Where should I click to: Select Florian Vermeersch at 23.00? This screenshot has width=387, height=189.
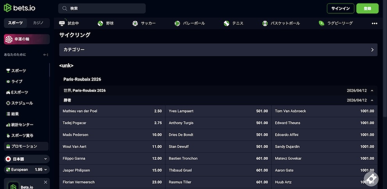(x=112, y=182)
